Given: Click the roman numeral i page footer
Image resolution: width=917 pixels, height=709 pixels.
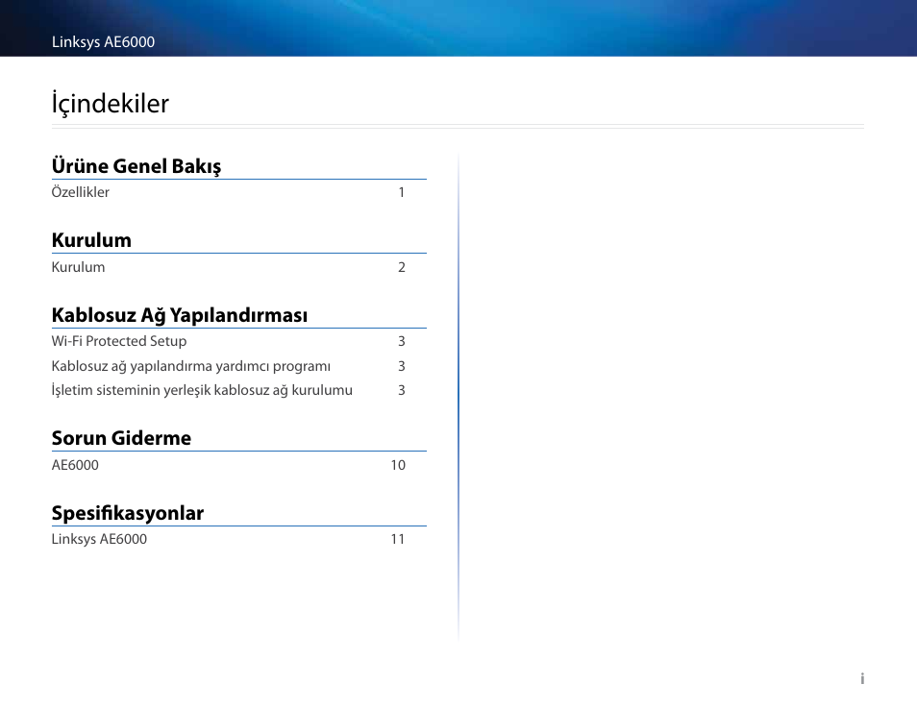Looking at the screenshot, I should (862, 678).
